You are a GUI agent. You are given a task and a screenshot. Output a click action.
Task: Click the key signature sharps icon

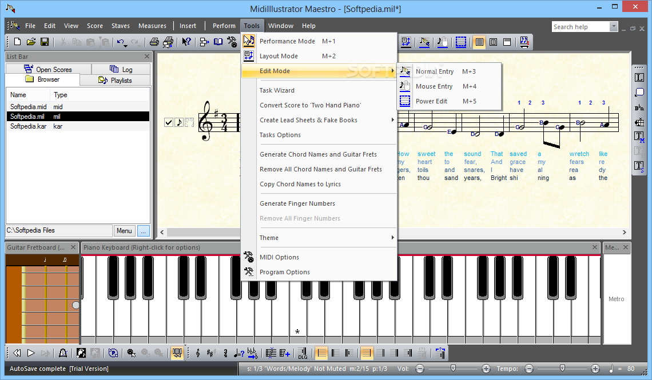[211, 353]
